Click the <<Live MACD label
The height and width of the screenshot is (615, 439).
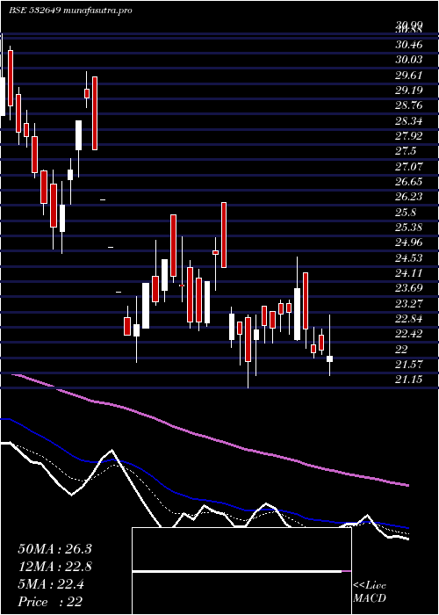click(x=370, y=592)
